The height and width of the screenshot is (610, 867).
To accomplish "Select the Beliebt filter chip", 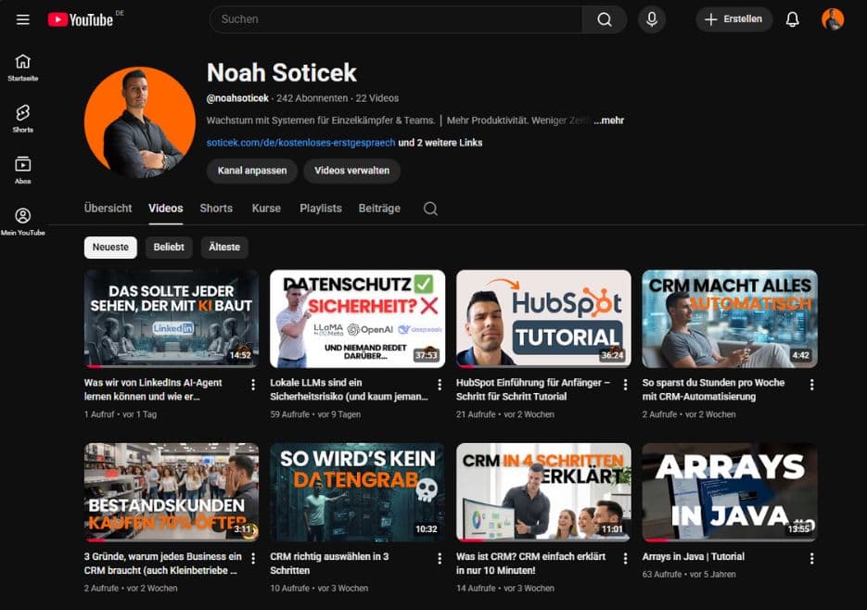I will coord(169,247).
